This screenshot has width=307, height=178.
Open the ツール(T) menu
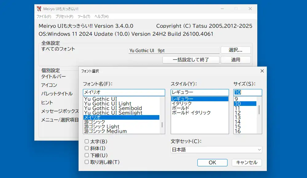point(84,17)
